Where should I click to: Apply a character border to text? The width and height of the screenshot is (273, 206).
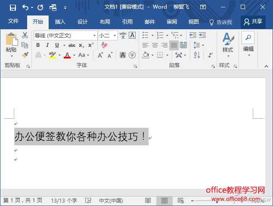(x=132, y=35)
